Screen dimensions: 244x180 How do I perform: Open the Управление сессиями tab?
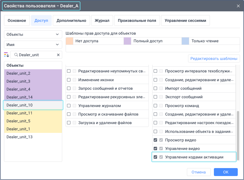(185, 20)
